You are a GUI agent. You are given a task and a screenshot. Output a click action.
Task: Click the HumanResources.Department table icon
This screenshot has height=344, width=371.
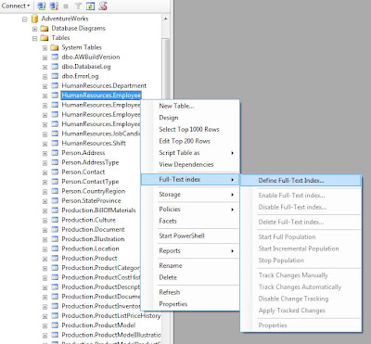55,86
